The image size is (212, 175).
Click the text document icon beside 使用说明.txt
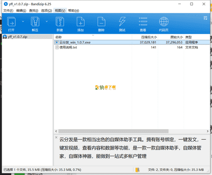(57, 47)
